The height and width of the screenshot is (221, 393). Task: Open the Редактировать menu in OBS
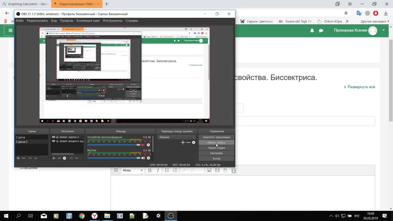[x=37, y=21]
